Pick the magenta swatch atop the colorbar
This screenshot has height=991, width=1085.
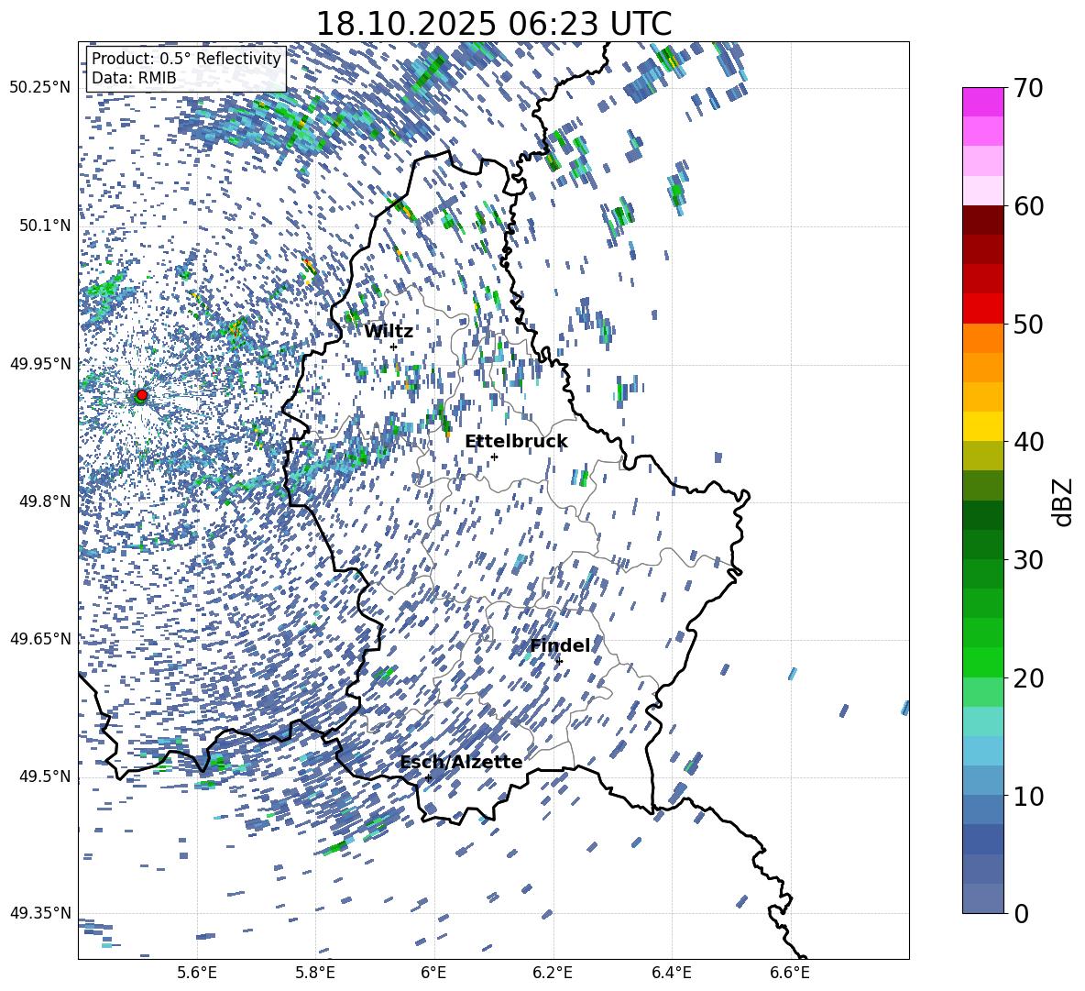[983, 102]
